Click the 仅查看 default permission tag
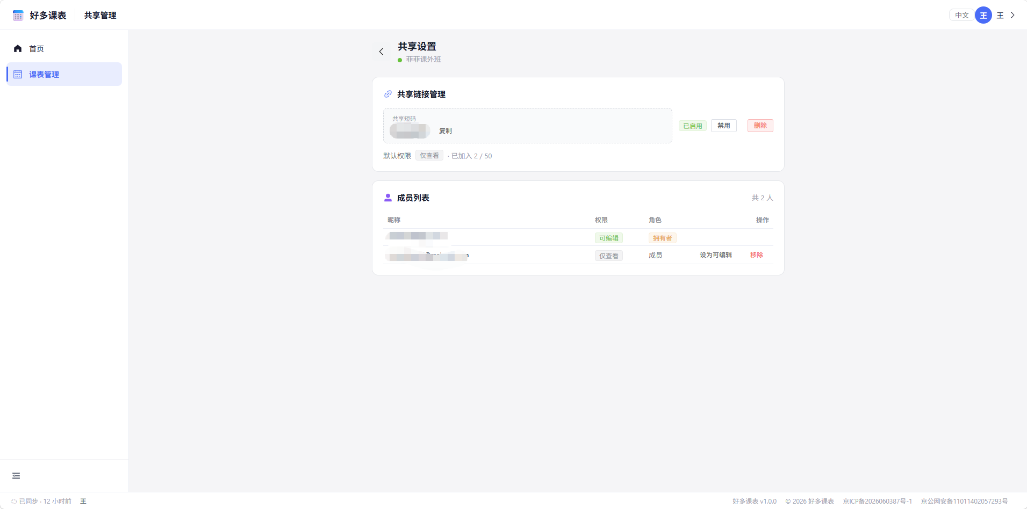The image size is (1027, 509). coord(429,156)
